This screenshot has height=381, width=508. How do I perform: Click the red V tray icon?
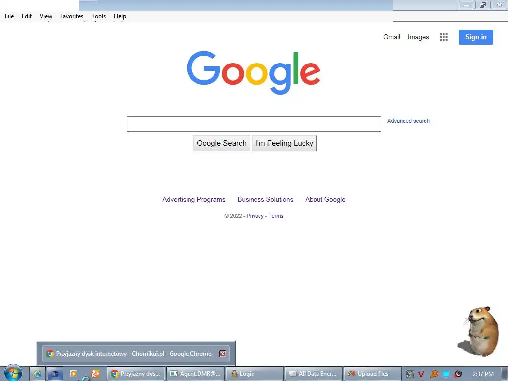coord(421,374)
